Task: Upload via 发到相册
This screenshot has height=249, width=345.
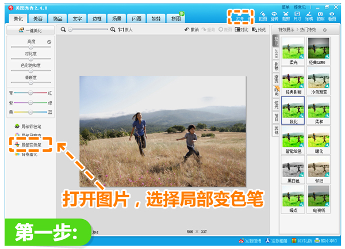Action: tap(277, 241)
